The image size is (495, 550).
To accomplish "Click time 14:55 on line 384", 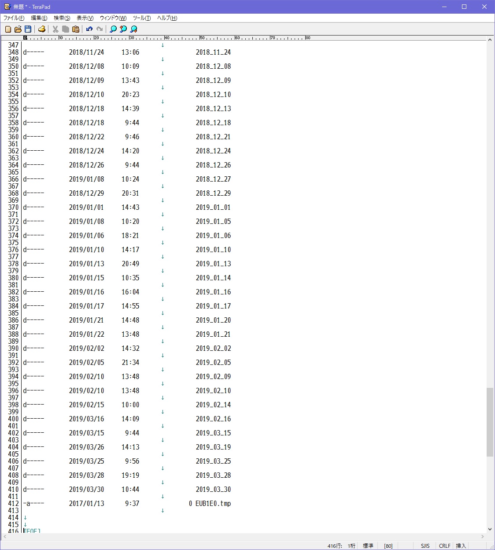I will click(x=130, y=306).
